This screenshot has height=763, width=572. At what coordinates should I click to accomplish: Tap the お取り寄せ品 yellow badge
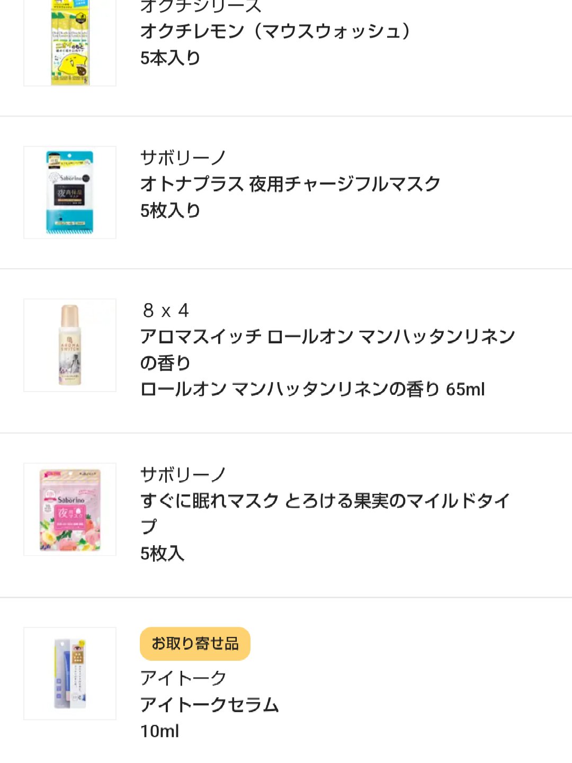(195, 644)
